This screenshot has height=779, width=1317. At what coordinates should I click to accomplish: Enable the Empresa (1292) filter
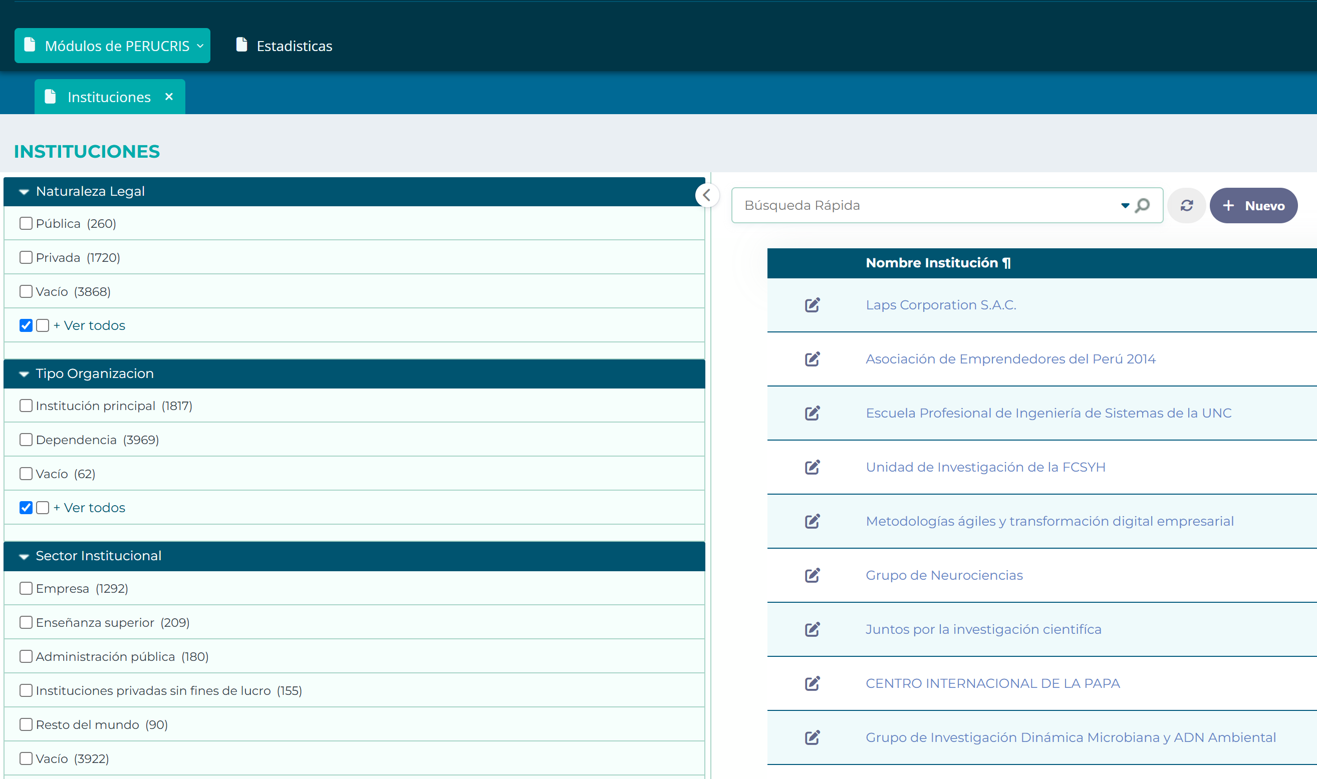26,588
